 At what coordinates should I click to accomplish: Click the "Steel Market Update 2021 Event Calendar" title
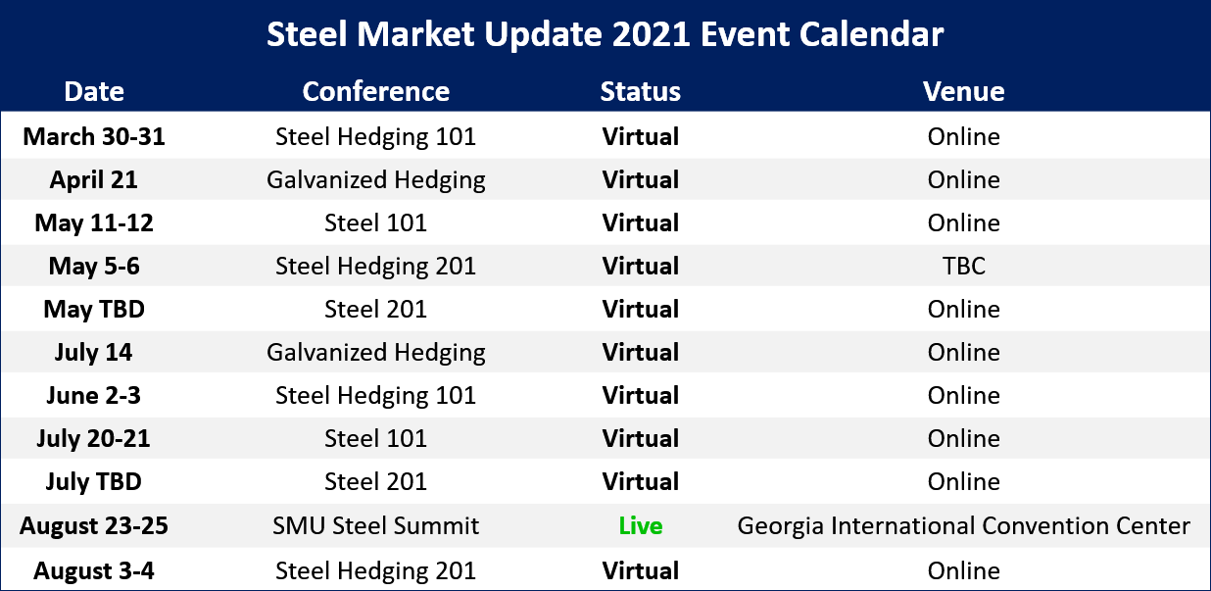coord(605,35)
